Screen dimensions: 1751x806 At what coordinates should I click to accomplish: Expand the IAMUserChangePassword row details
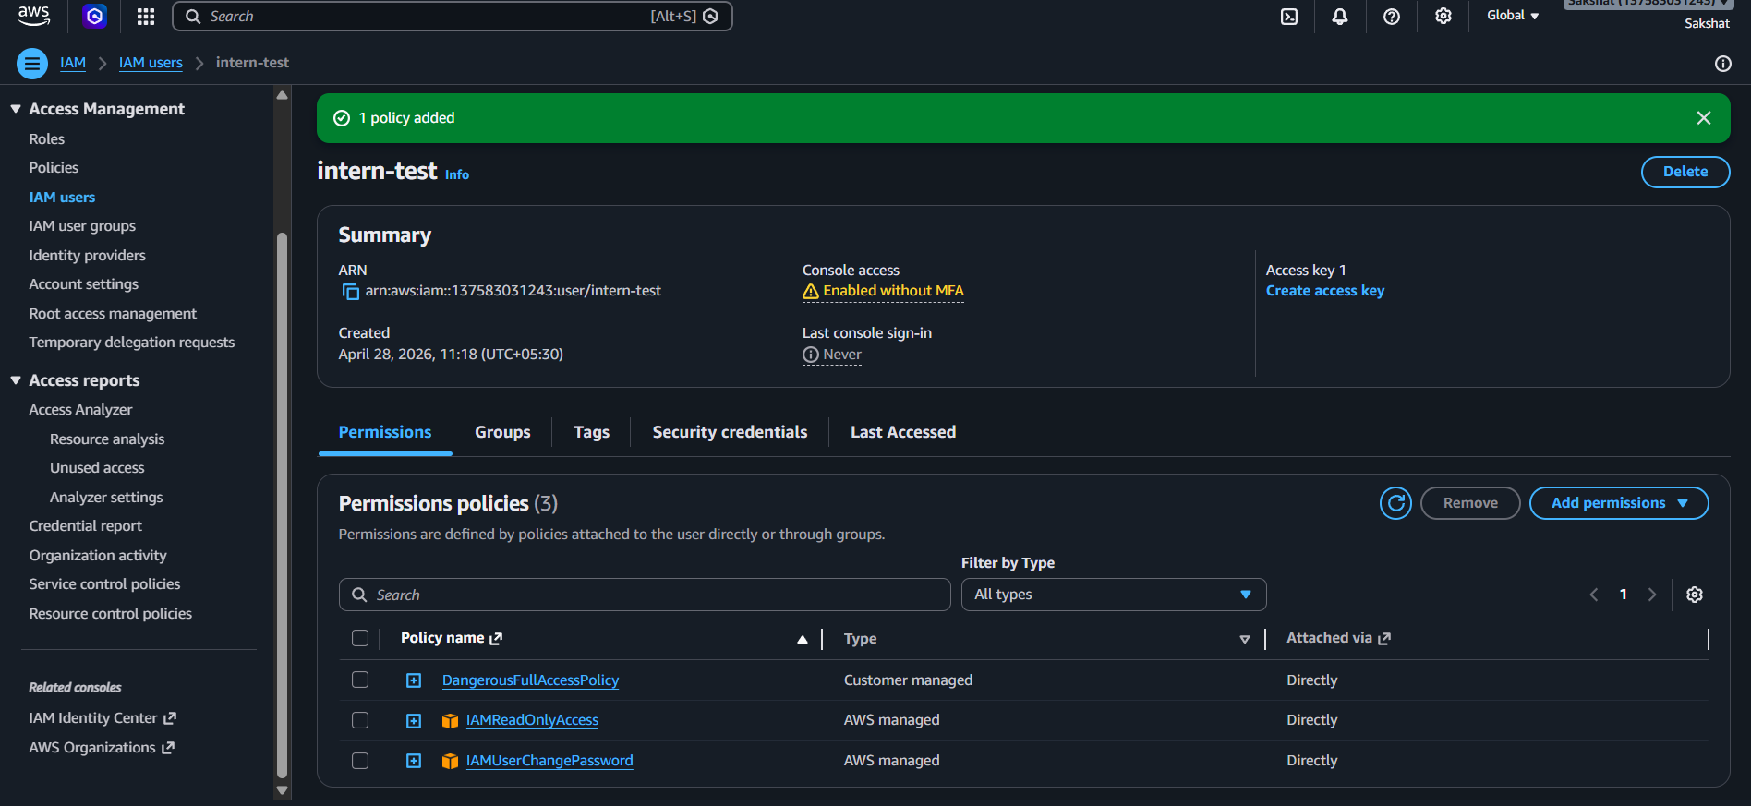(414, 761)
